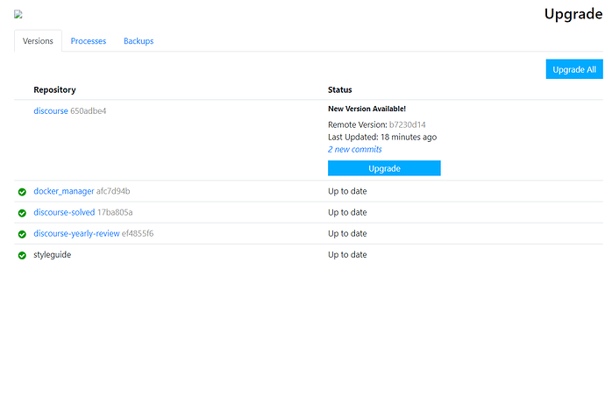Open the discourse repository link

51,110
